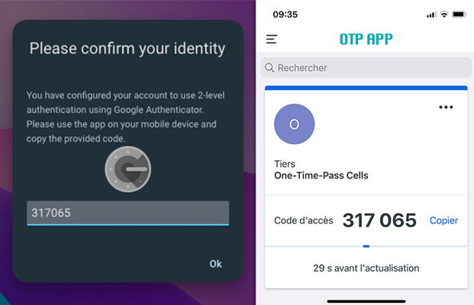Tap the Copier link to copy code
This screenshot has width=474, height=305.
(443, 220)
